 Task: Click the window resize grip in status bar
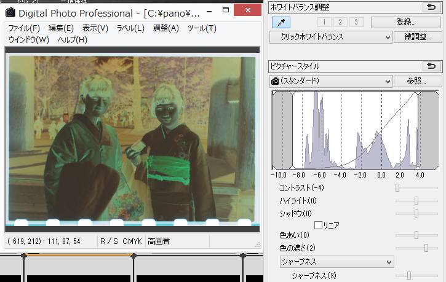point(258,245)
